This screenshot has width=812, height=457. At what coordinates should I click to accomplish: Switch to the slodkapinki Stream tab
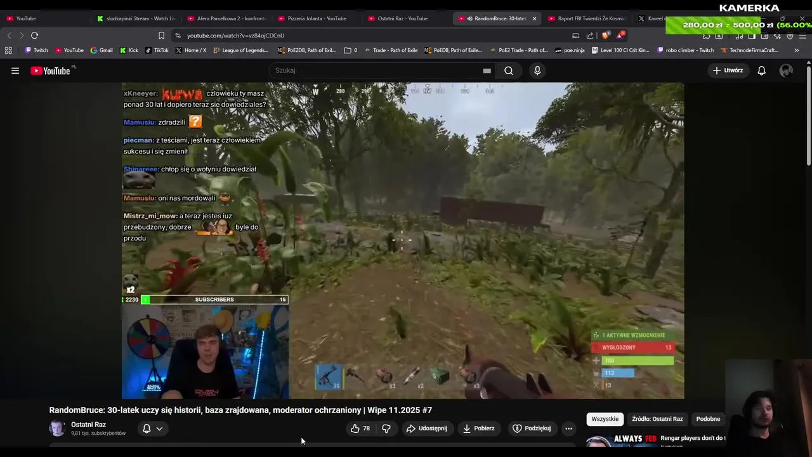coord(136,18)
